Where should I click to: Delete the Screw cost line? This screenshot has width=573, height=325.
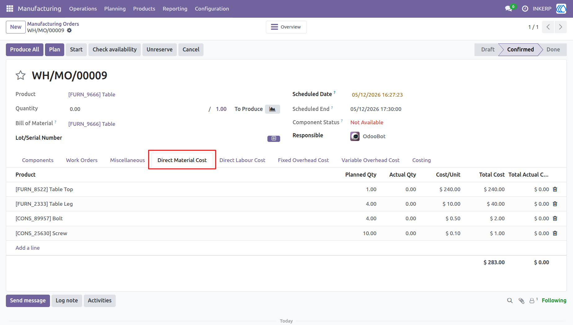click(x=555, y=233)
